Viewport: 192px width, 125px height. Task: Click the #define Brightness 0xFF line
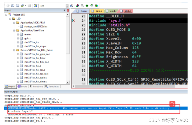tap(115, 57)
